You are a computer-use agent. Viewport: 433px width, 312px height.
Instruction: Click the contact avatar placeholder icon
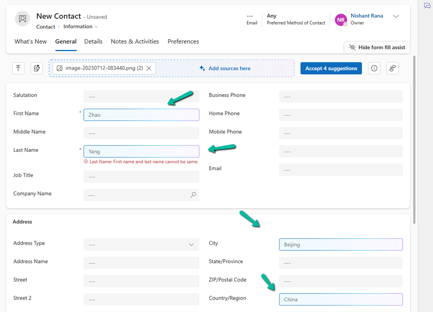click(x=23, y=19)
